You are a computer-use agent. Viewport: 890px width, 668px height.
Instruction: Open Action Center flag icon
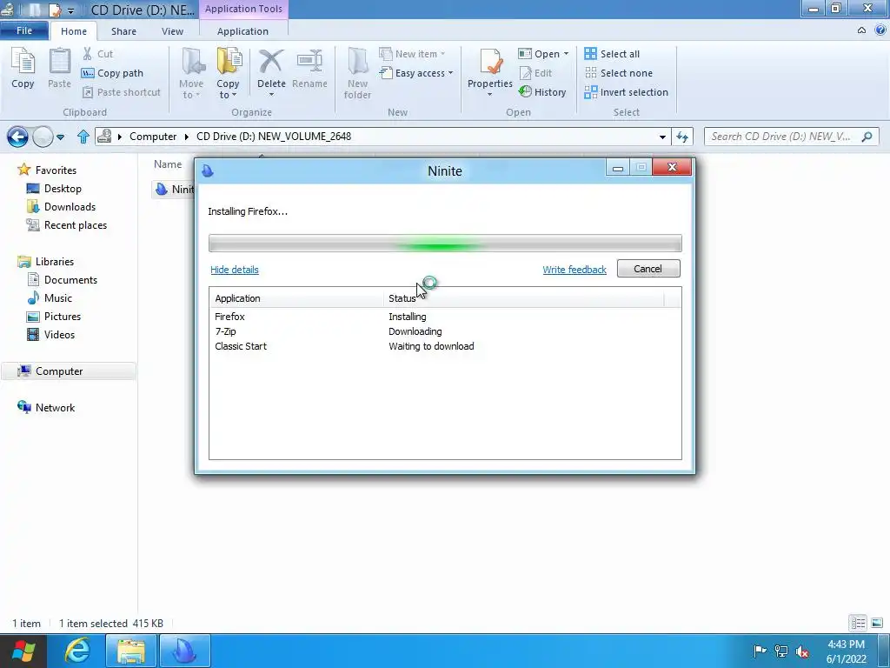point(760,651)
